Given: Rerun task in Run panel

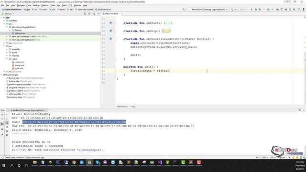Looking at the screenshot, I should point(2,115).
